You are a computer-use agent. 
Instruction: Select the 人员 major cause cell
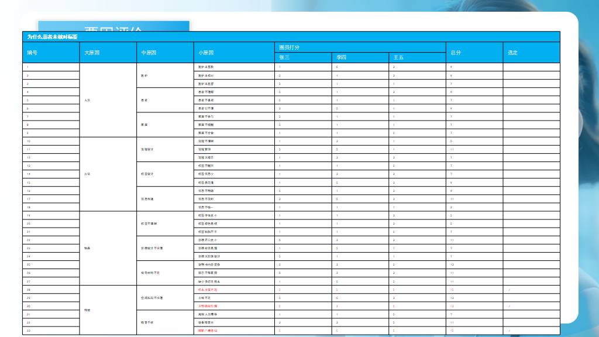[x=88, y=100]
